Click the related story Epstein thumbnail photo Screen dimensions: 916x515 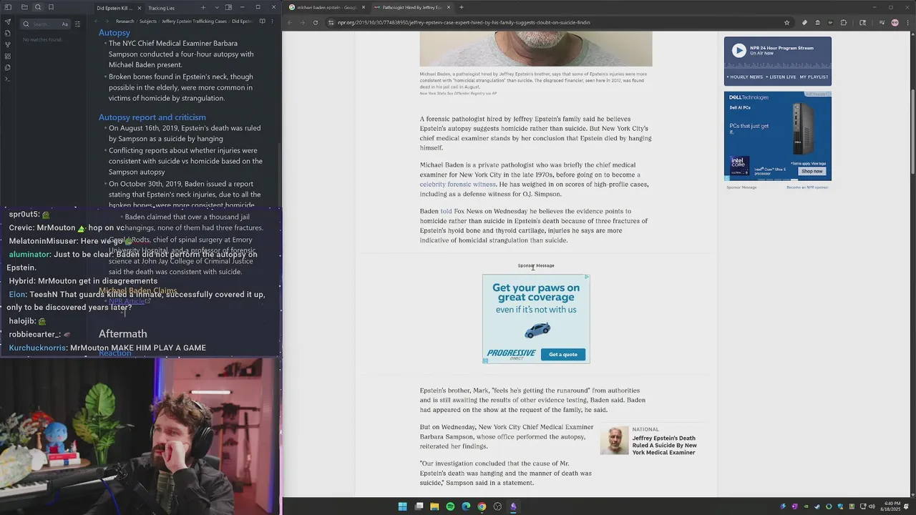coord(614,441)
